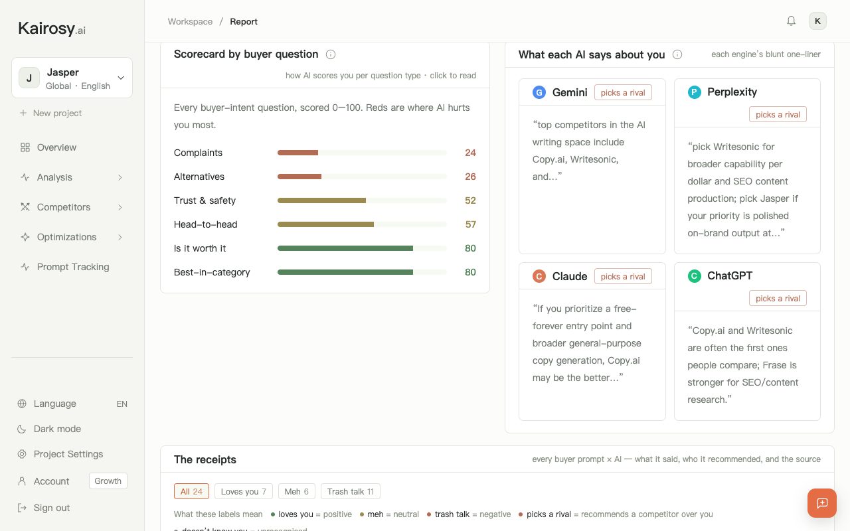This screenshot has height=531, width=850.
Task: Expand the Optimizations menu chevron
Action: [120, 237]
